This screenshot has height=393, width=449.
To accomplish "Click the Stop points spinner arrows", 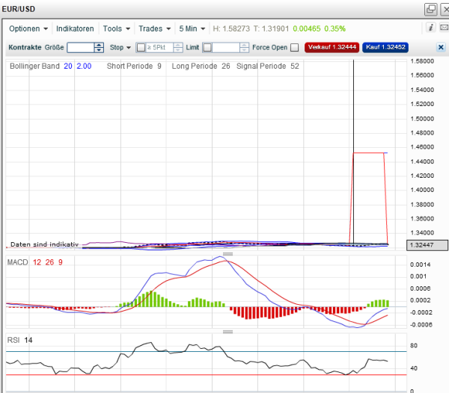I will click(x=178, y=48).
